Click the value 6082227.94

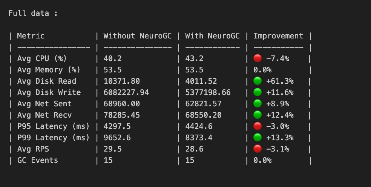pyautogui.click(x=126, y=92)
